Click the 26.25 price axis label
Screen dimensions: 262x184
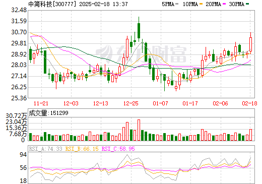[19, 87]
